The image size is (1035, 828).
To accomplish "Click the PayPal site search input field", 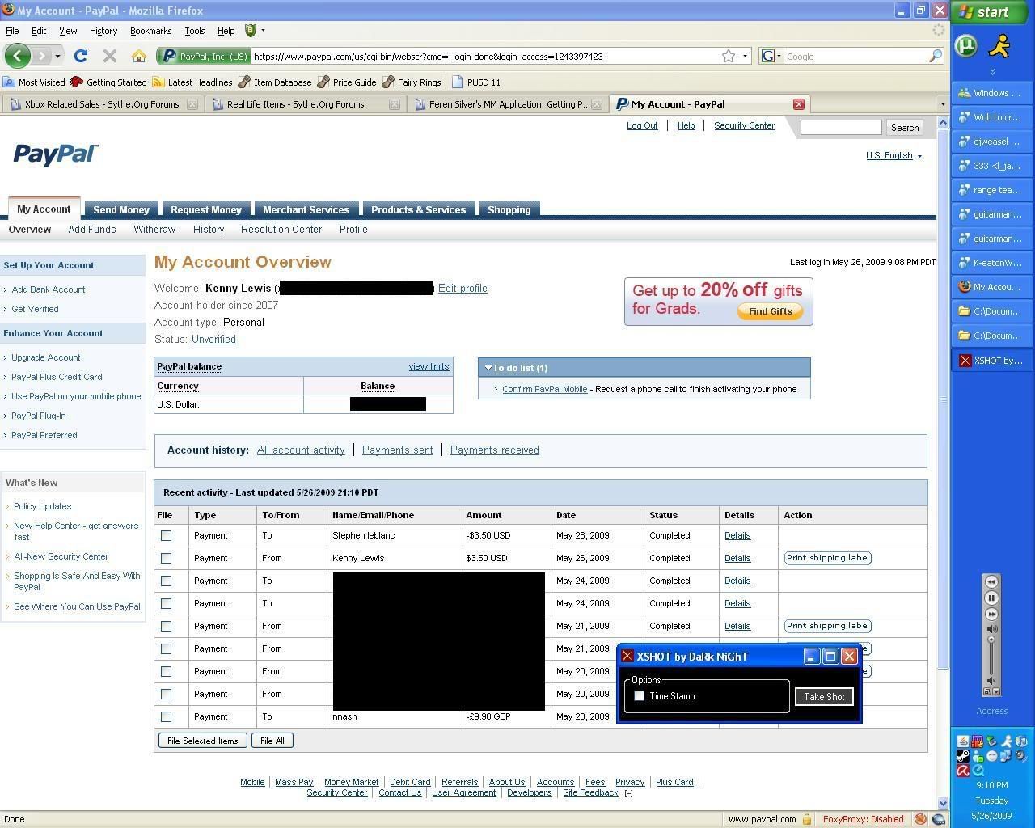I will (841, 127).
